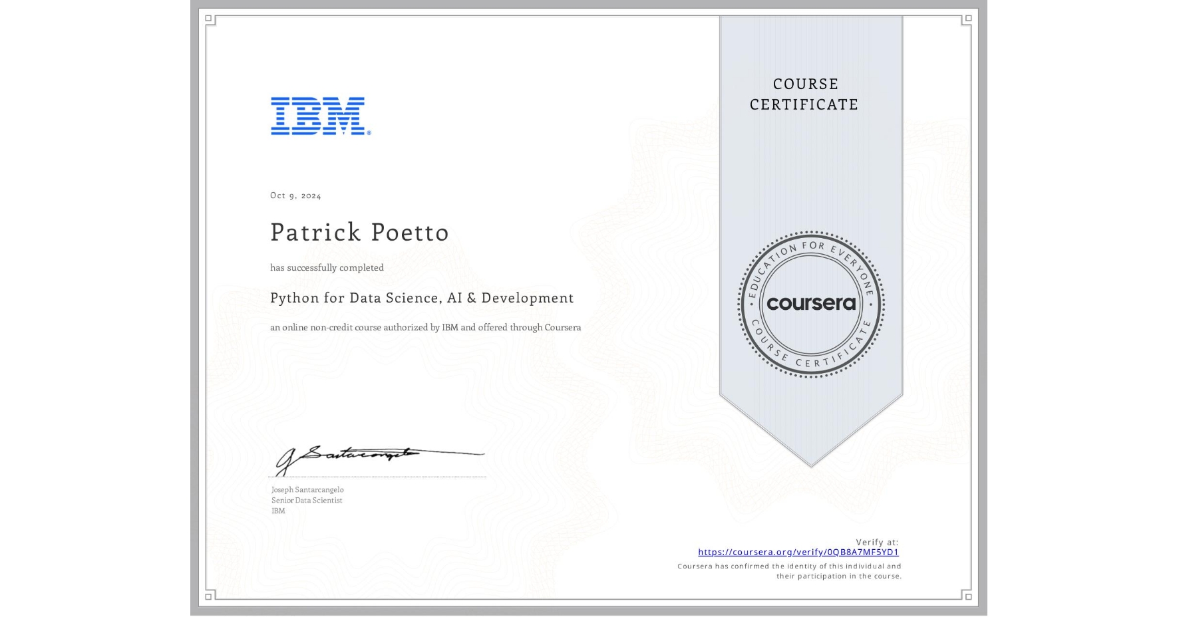Open the certificate verification link

[798, 552]
